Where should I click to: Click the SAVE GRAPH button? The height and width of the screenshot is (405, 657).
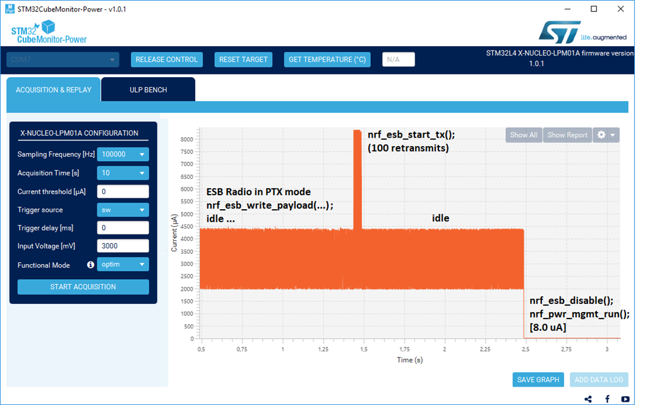click(x=538, y=380)
